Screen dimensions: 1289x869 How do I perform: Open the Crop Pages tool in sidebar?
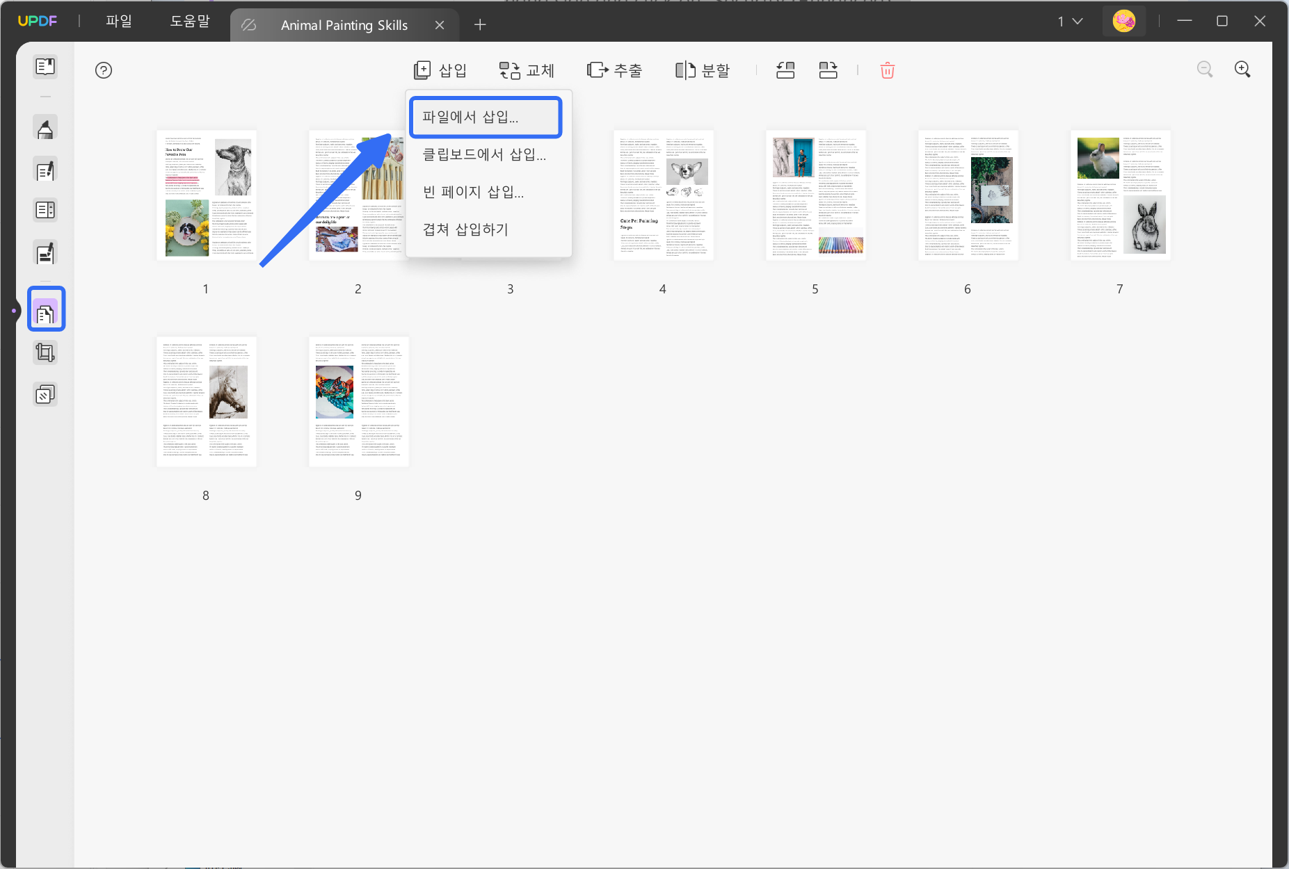(x=45, y=353)
